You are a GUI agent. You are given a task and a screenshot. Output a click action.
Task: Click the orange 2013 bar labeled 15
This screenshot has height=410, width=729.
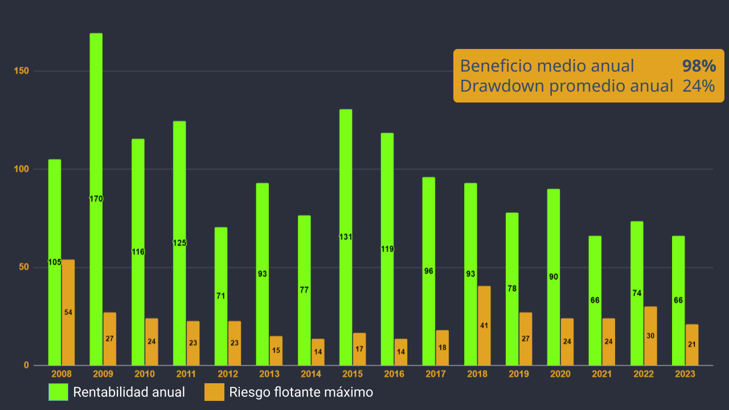(276, 350)
